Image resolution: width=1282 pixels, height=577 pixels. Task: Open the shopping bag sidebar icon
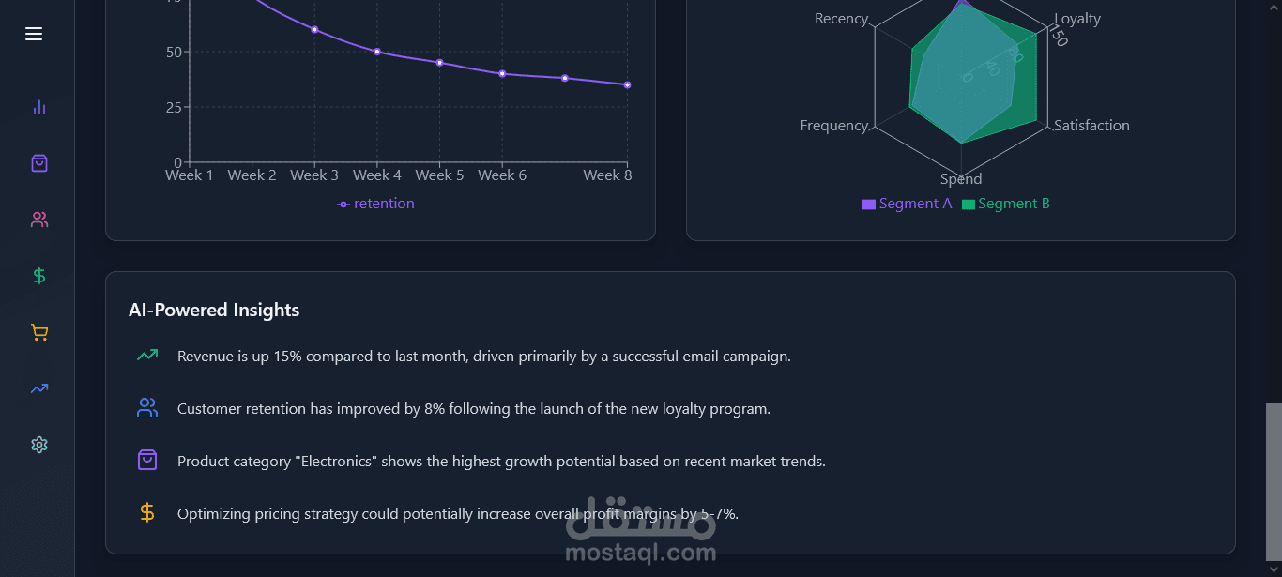38,163
